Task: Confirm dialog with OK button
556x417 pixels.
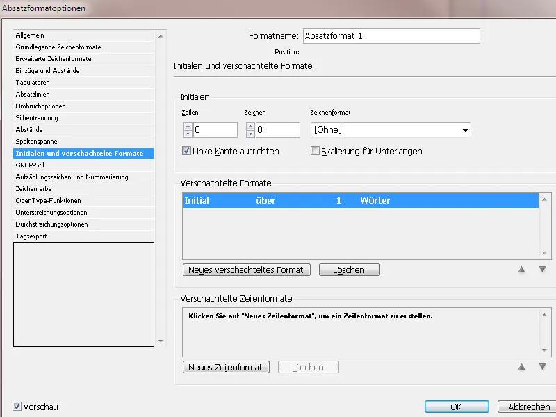Action: coord(457,407)
